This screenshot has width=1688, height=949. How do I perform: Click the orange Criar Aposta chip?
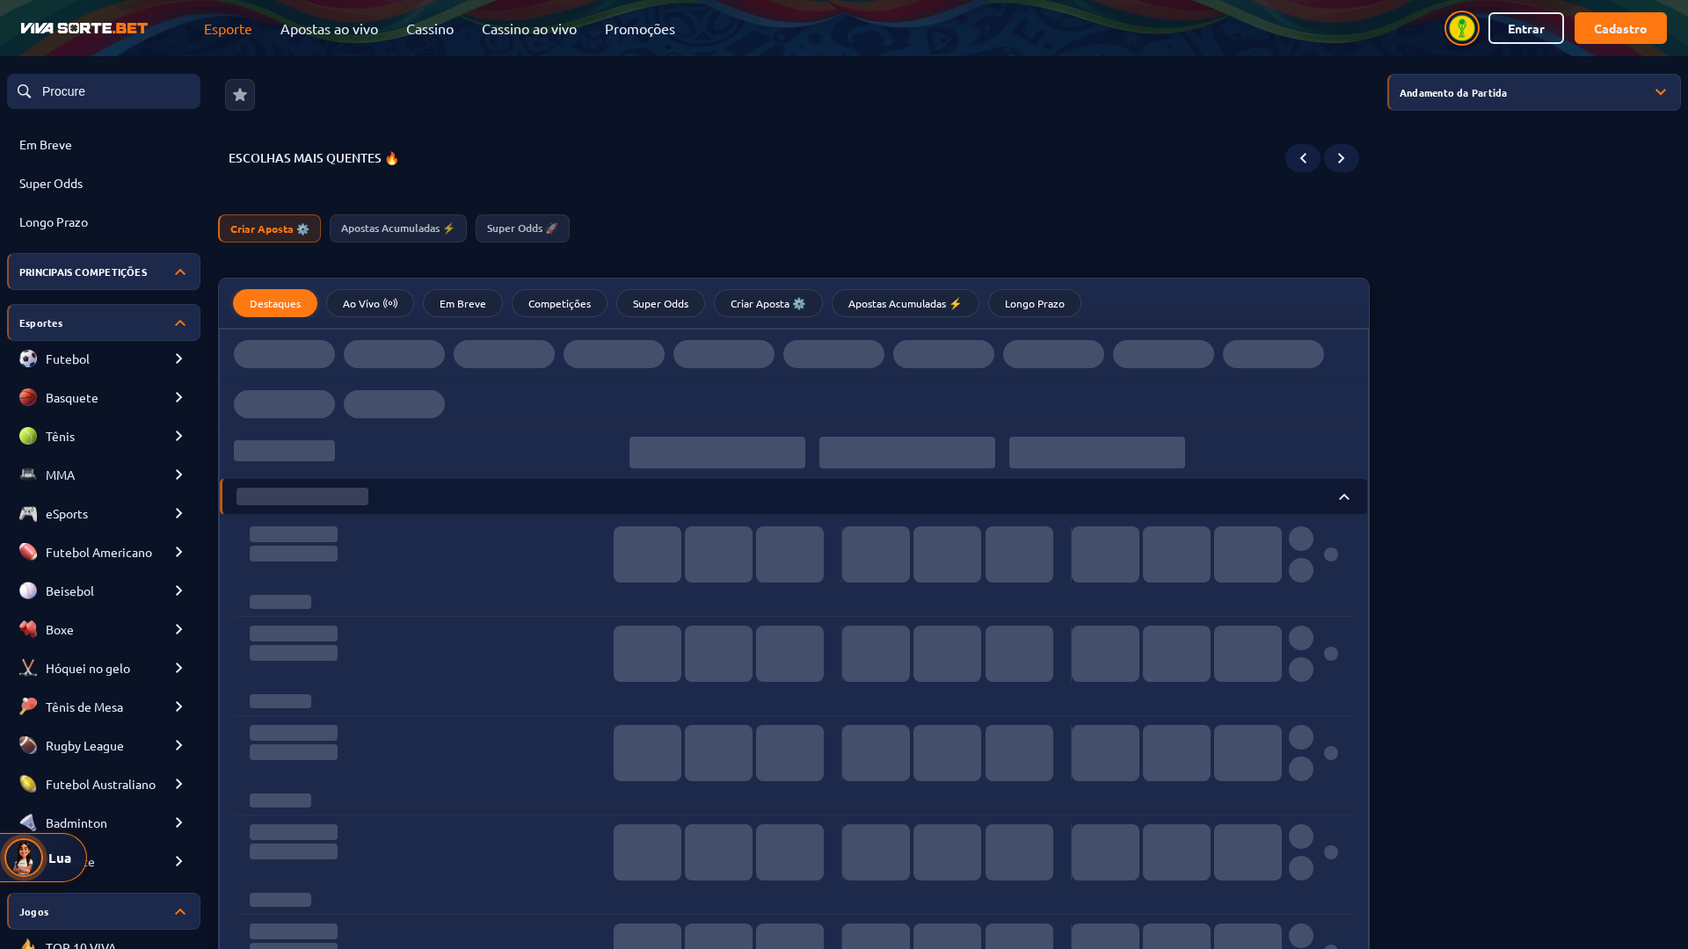pos(269,228)
